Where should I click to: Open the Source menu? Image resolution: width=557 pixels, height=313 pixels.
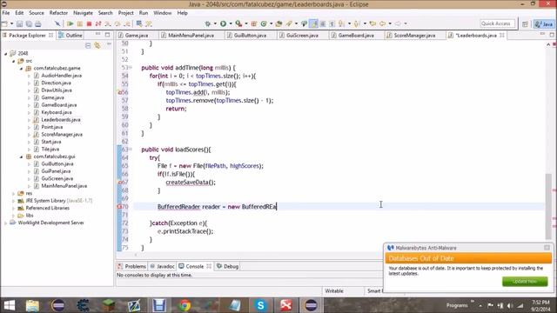pyautogui.click(x=37, y=13)
